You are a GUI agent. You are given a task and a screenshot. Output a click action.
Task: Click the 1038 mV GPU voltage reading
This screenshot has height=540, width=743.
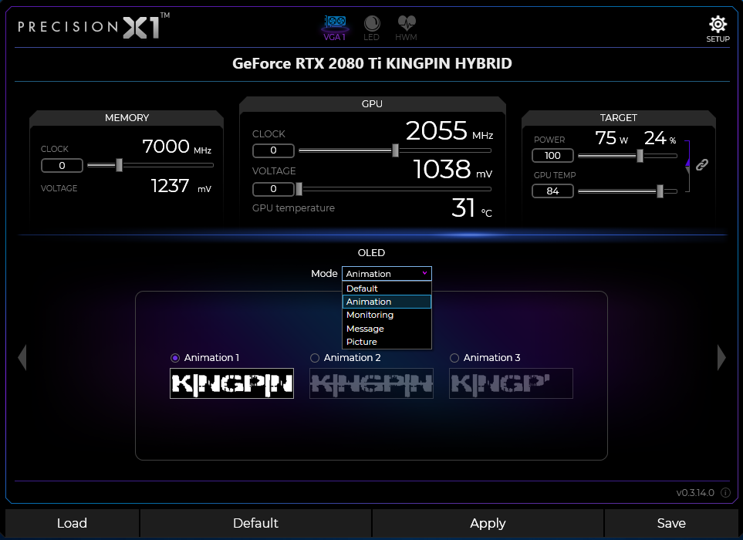click(453, 169)
